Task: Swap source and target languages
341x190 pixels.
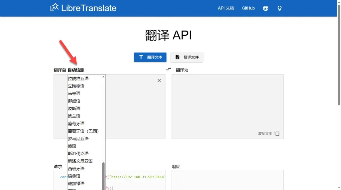Action: coord(169,69)
